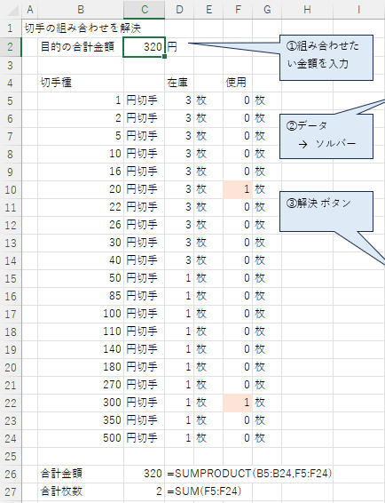The width and height of the screenshot is (385, 503).
Task: Select stamp value cell 85
Action: coord(81,296)
